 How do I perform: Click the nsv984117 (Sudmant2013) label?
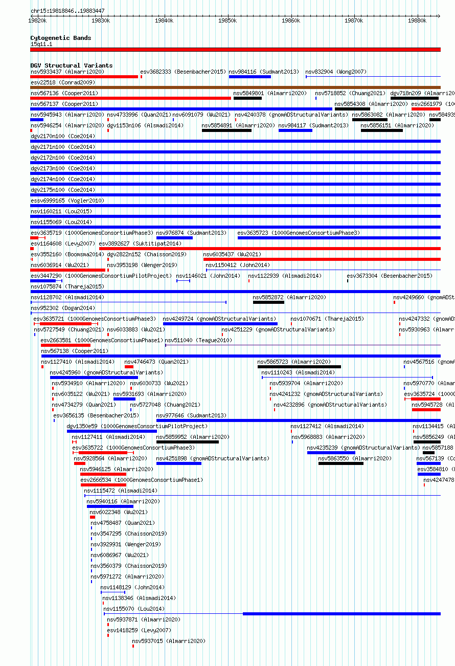click(313, 125)
